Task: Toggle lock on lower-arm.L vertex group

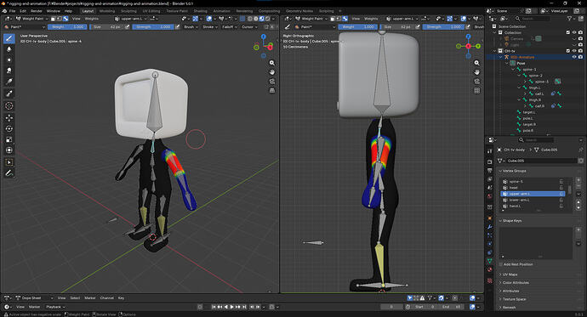Action: pyautogui.click(x=561, y=200)
